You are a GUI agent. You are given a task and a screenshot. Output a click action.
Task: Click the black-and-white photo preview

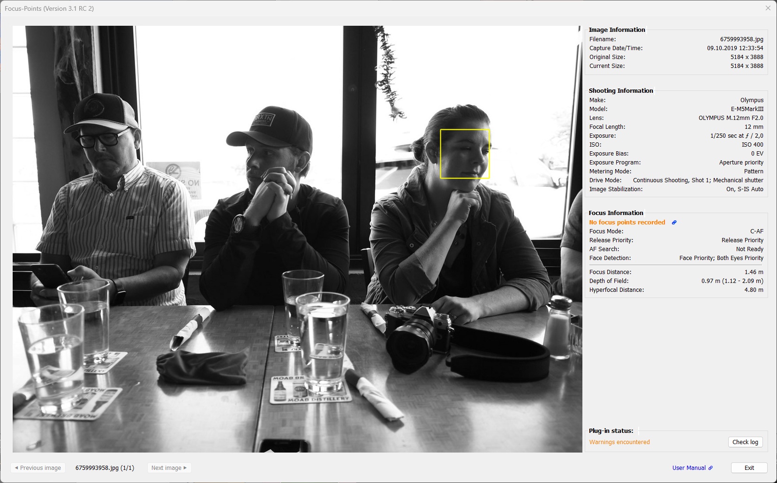click(295, 234)
